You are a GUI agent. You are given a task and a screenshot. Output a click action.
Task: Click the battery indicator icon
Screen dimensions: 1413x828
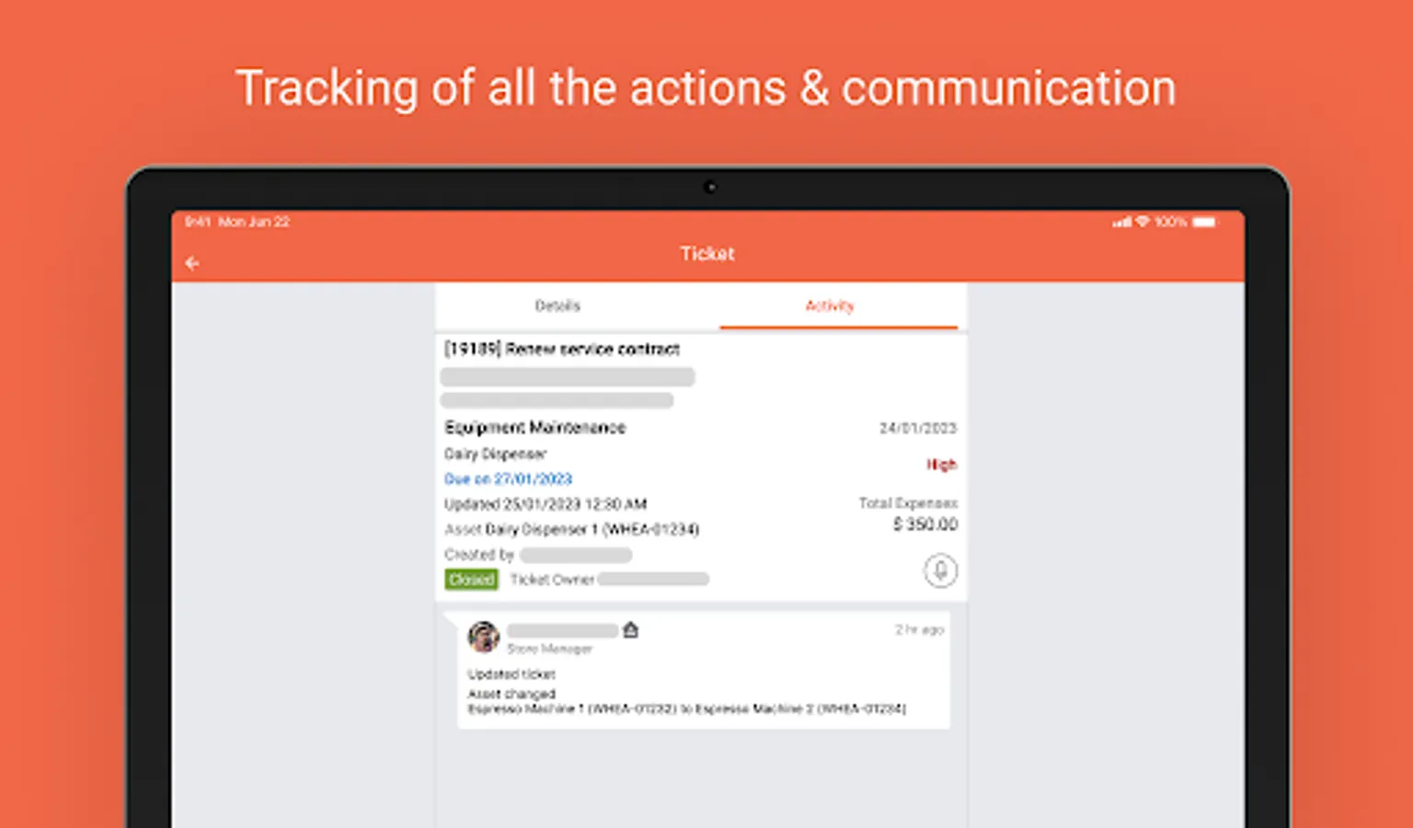click(x=1204, y=222)
